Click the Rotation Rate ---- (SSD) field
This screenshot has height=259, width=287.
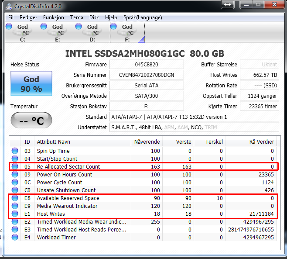[x=260, y=86]
